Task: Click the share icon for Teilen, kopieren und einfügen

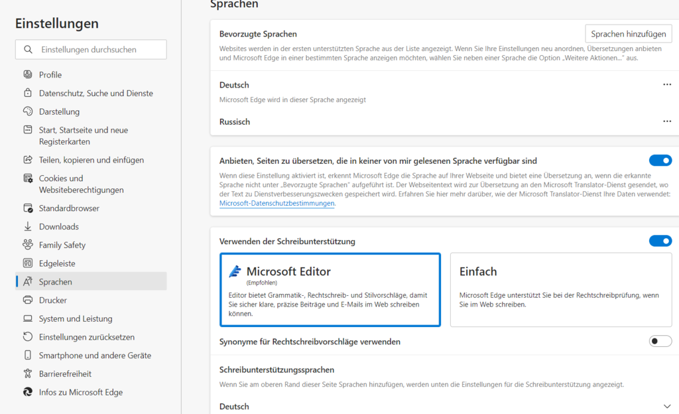Action: (28, 159)
